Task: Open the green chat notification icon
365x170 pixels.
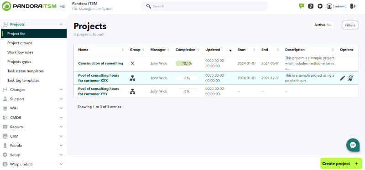Action: [302, 6]
